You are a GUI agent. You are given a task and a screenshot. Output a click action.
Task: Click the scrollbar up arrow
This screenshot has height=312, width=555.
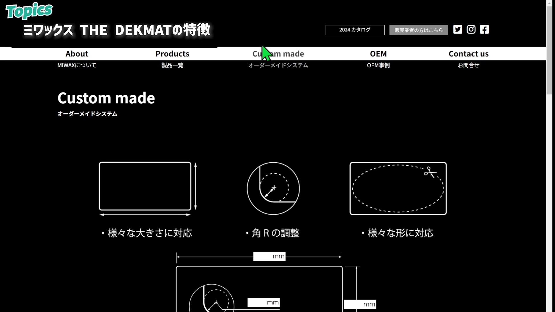coord(549,3)
